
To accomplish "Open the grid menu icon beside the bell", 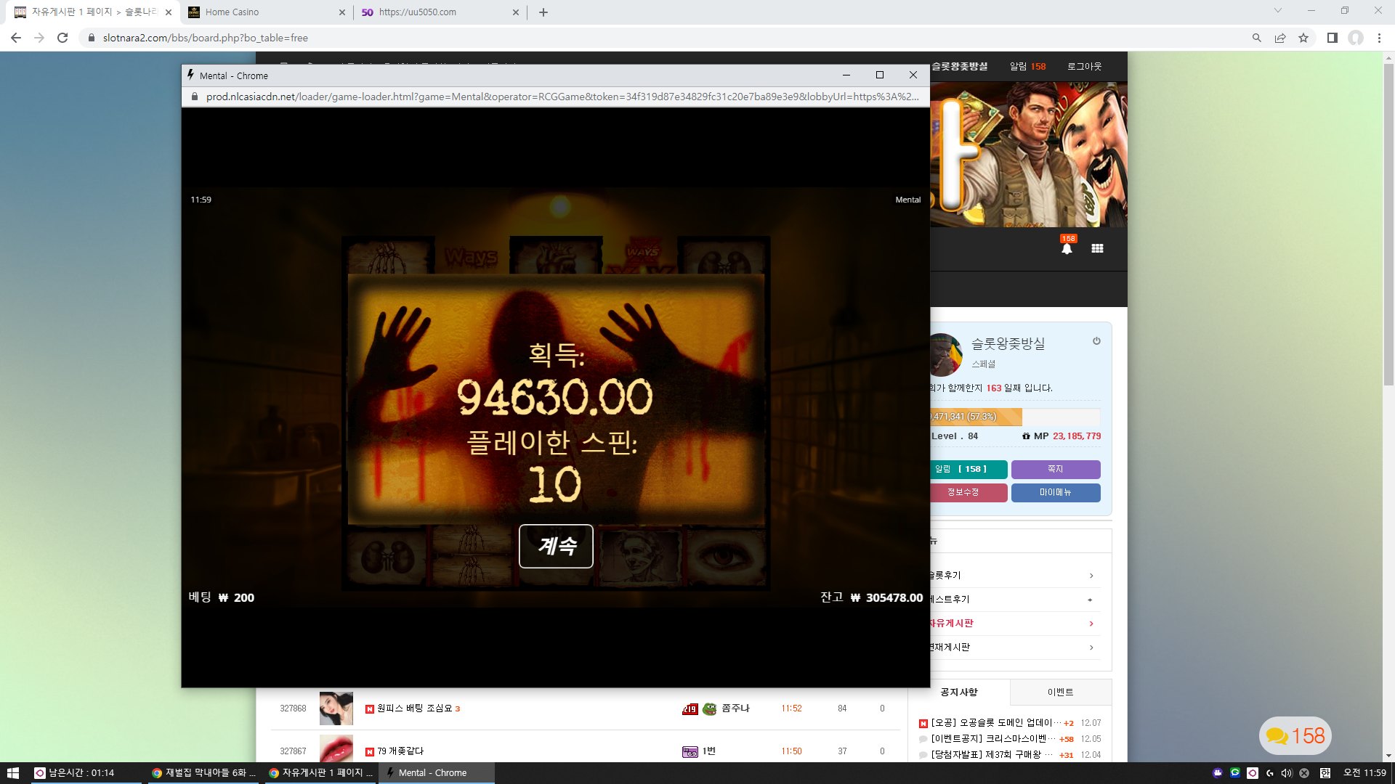I will (x=1097, y=248).
